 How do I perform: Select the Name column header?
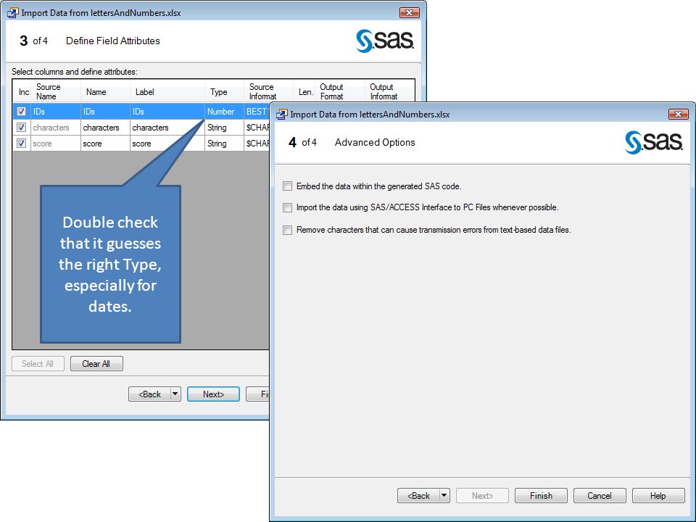tap(105, 91)
